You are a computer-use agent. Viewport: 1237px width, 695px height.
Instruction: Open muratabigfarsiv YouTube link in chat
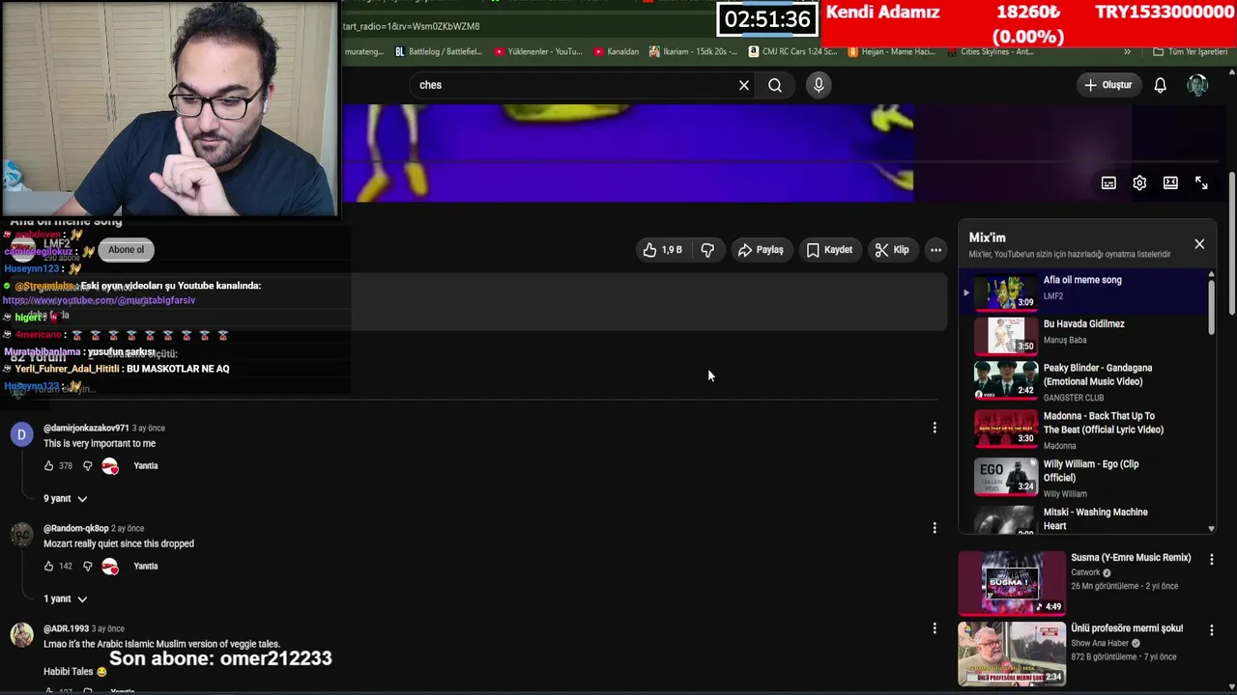pyautogui.click(x=99, y=300)
